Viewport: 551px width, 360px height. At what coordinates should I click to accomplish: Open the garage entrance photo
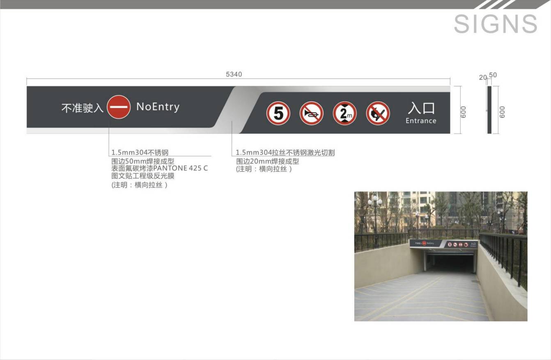(x=441, y=256)
